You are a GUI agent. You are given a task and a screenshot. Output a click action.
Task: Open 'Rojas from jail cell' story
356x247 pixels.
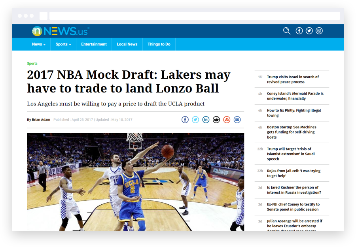tap(294, 173)
